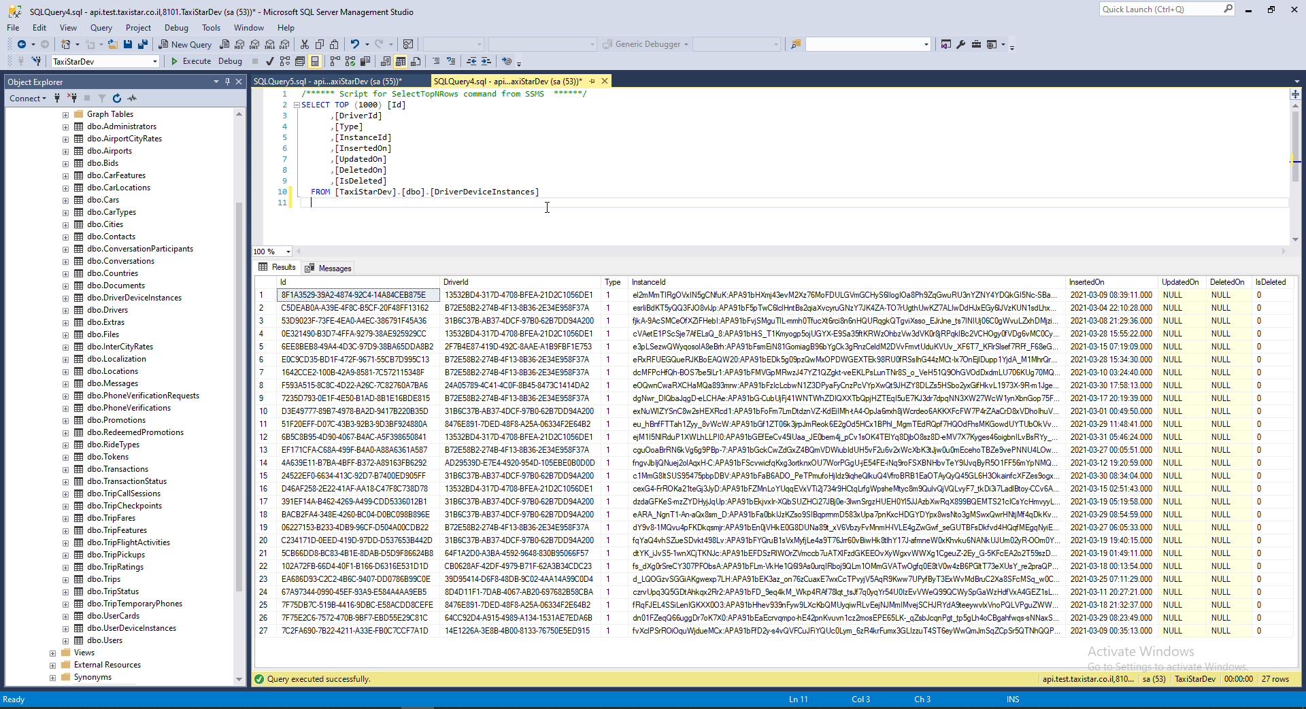This screenshot has height=709, width=1306.
Task: Toggle the pin on the SQLQuery4.sql tab
Action: coord(592,81)
